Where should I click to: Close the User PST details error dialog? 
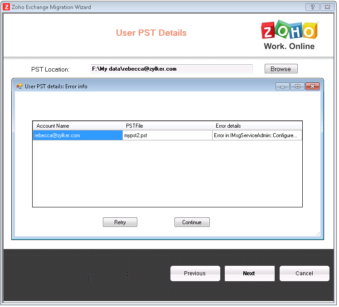point(312,86)
